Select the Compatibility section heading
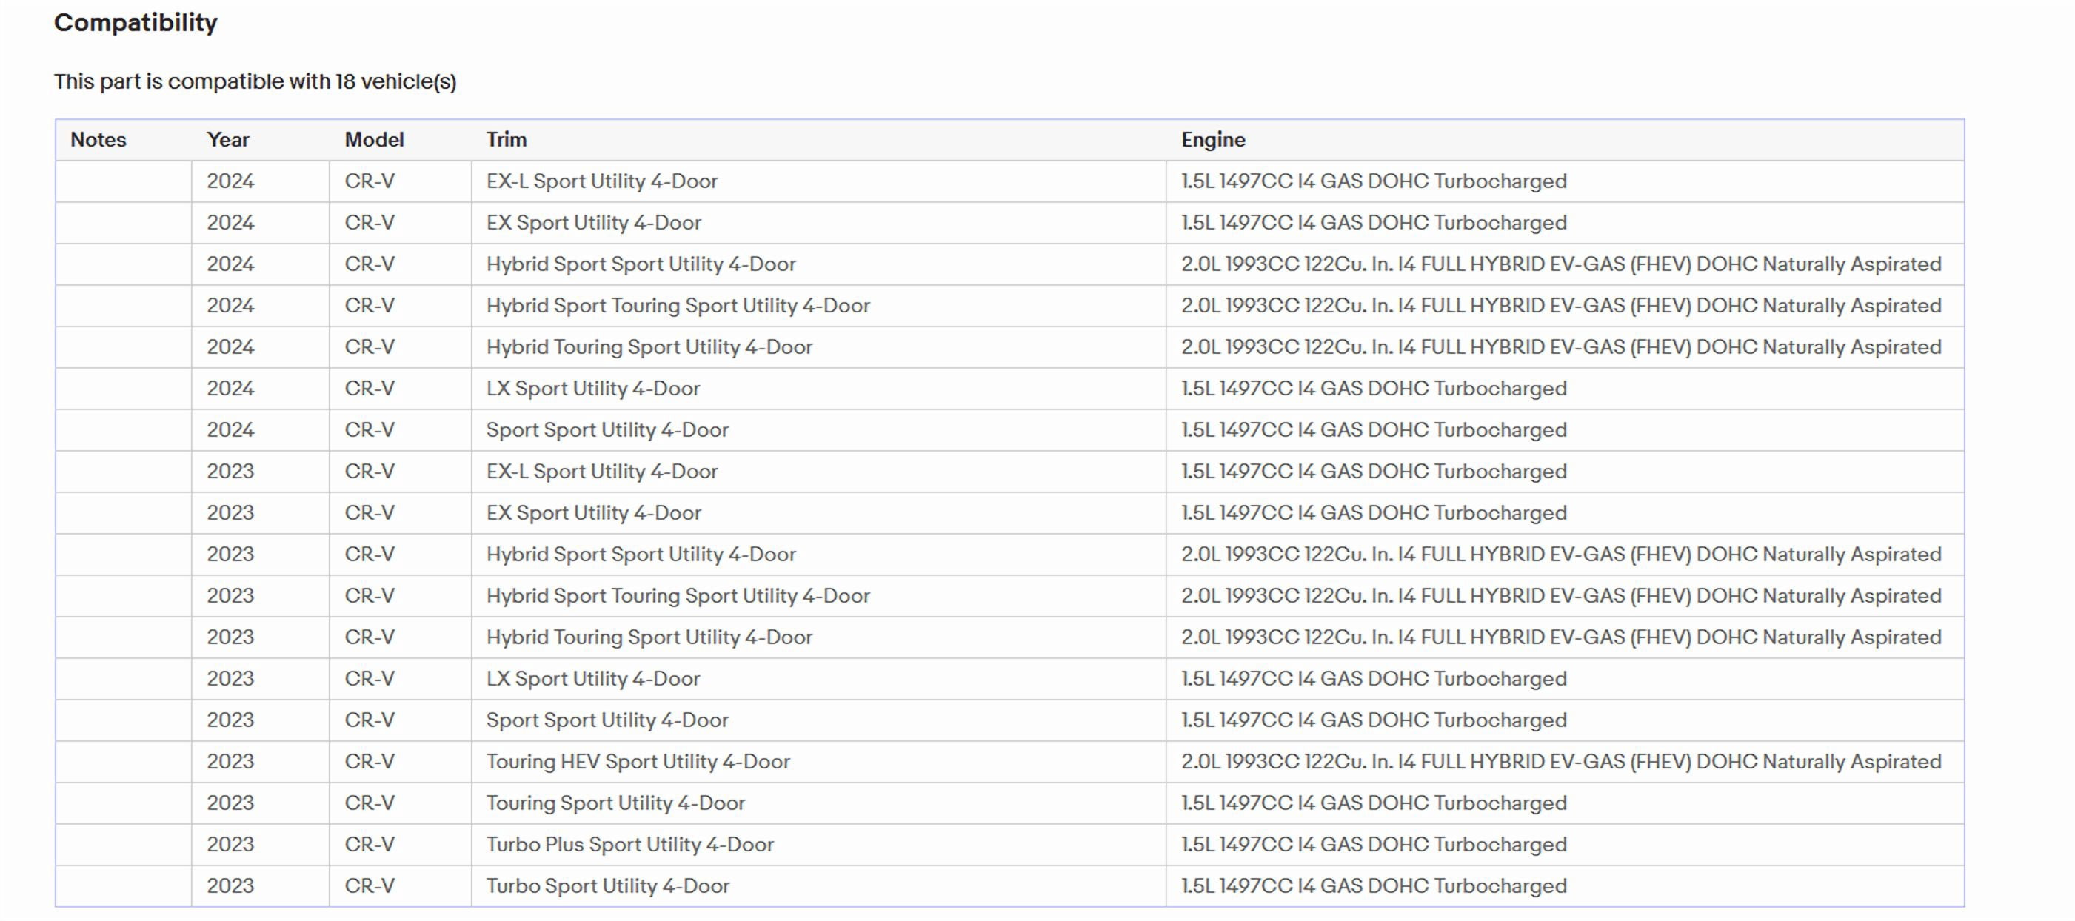This screenshot has height=921, width=2075. 136,22
